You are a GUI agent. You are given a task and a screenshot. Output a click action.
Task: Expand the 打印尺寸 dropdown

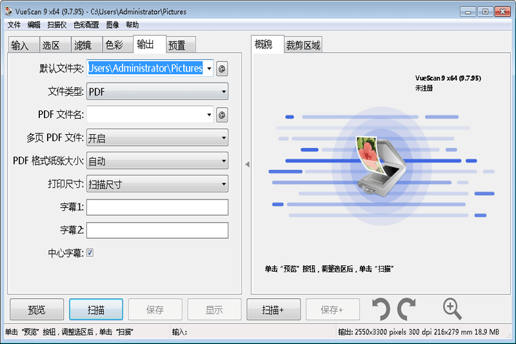[x=157, y=184]
